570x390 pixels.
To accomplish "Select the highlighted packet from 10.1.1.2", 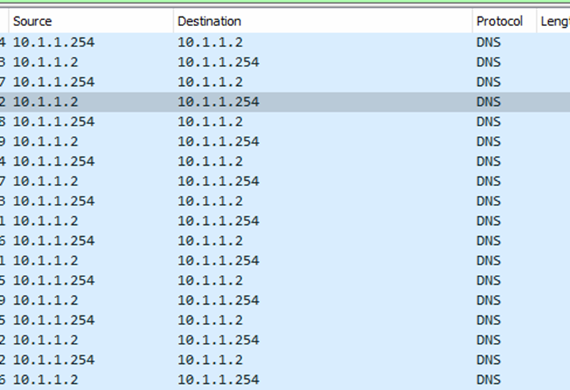I will click(46, 102).
